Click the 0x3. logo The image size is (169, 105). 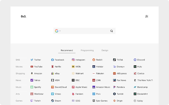tap(24, 16)
